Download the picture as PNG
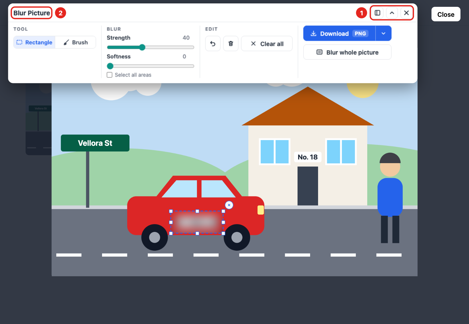 click(x=339, y=34)
